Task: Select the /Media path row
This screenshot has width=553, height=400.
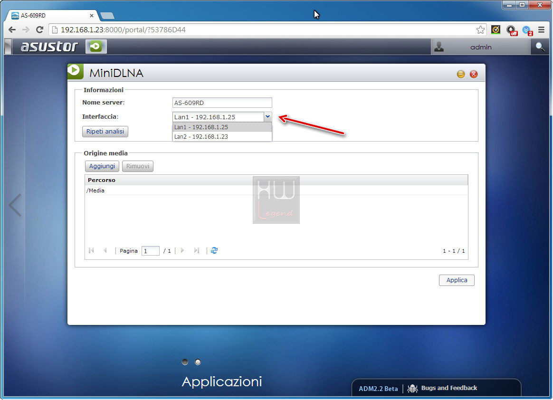Action: [x=276, y=190]
